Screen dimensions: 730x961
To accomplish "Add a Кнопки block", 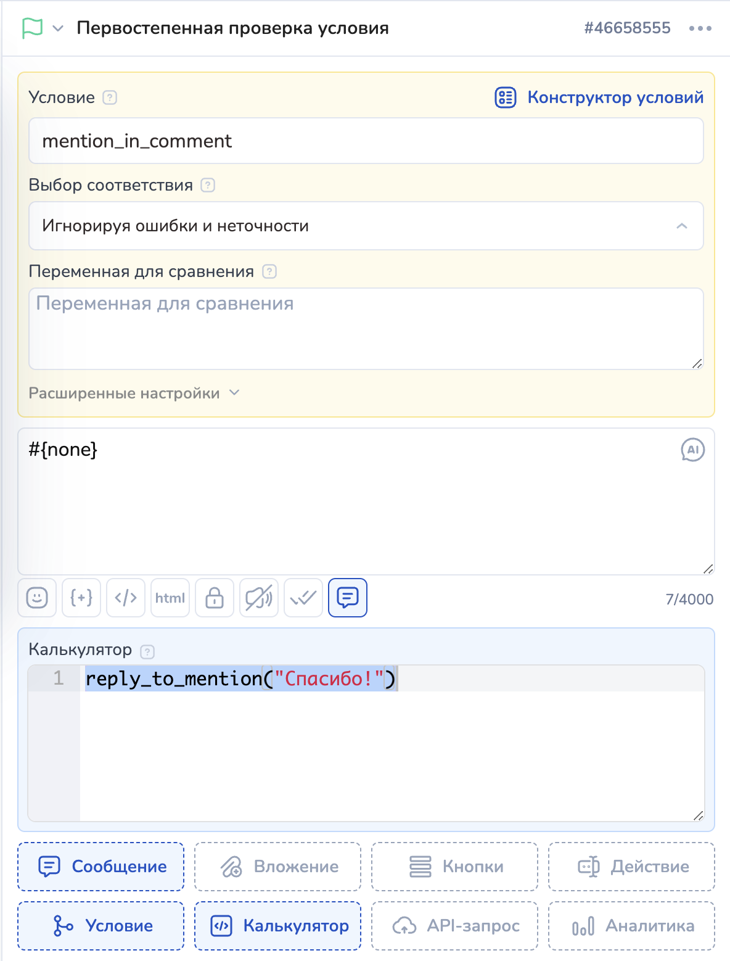I will pos(454,867).
